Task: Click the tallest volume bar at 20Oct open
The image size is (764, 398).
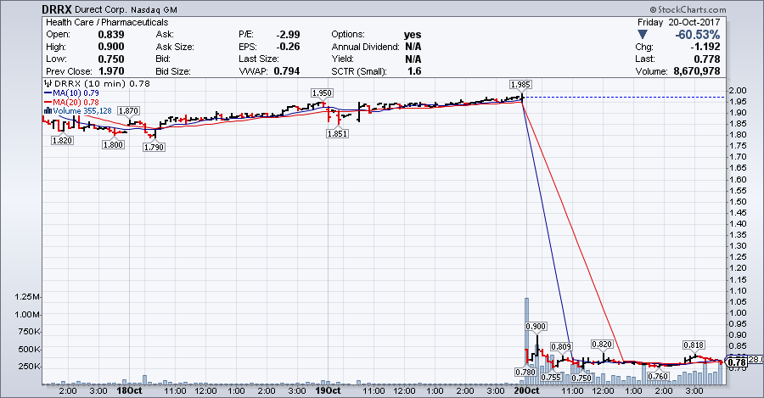Action: tap(526, 341)
